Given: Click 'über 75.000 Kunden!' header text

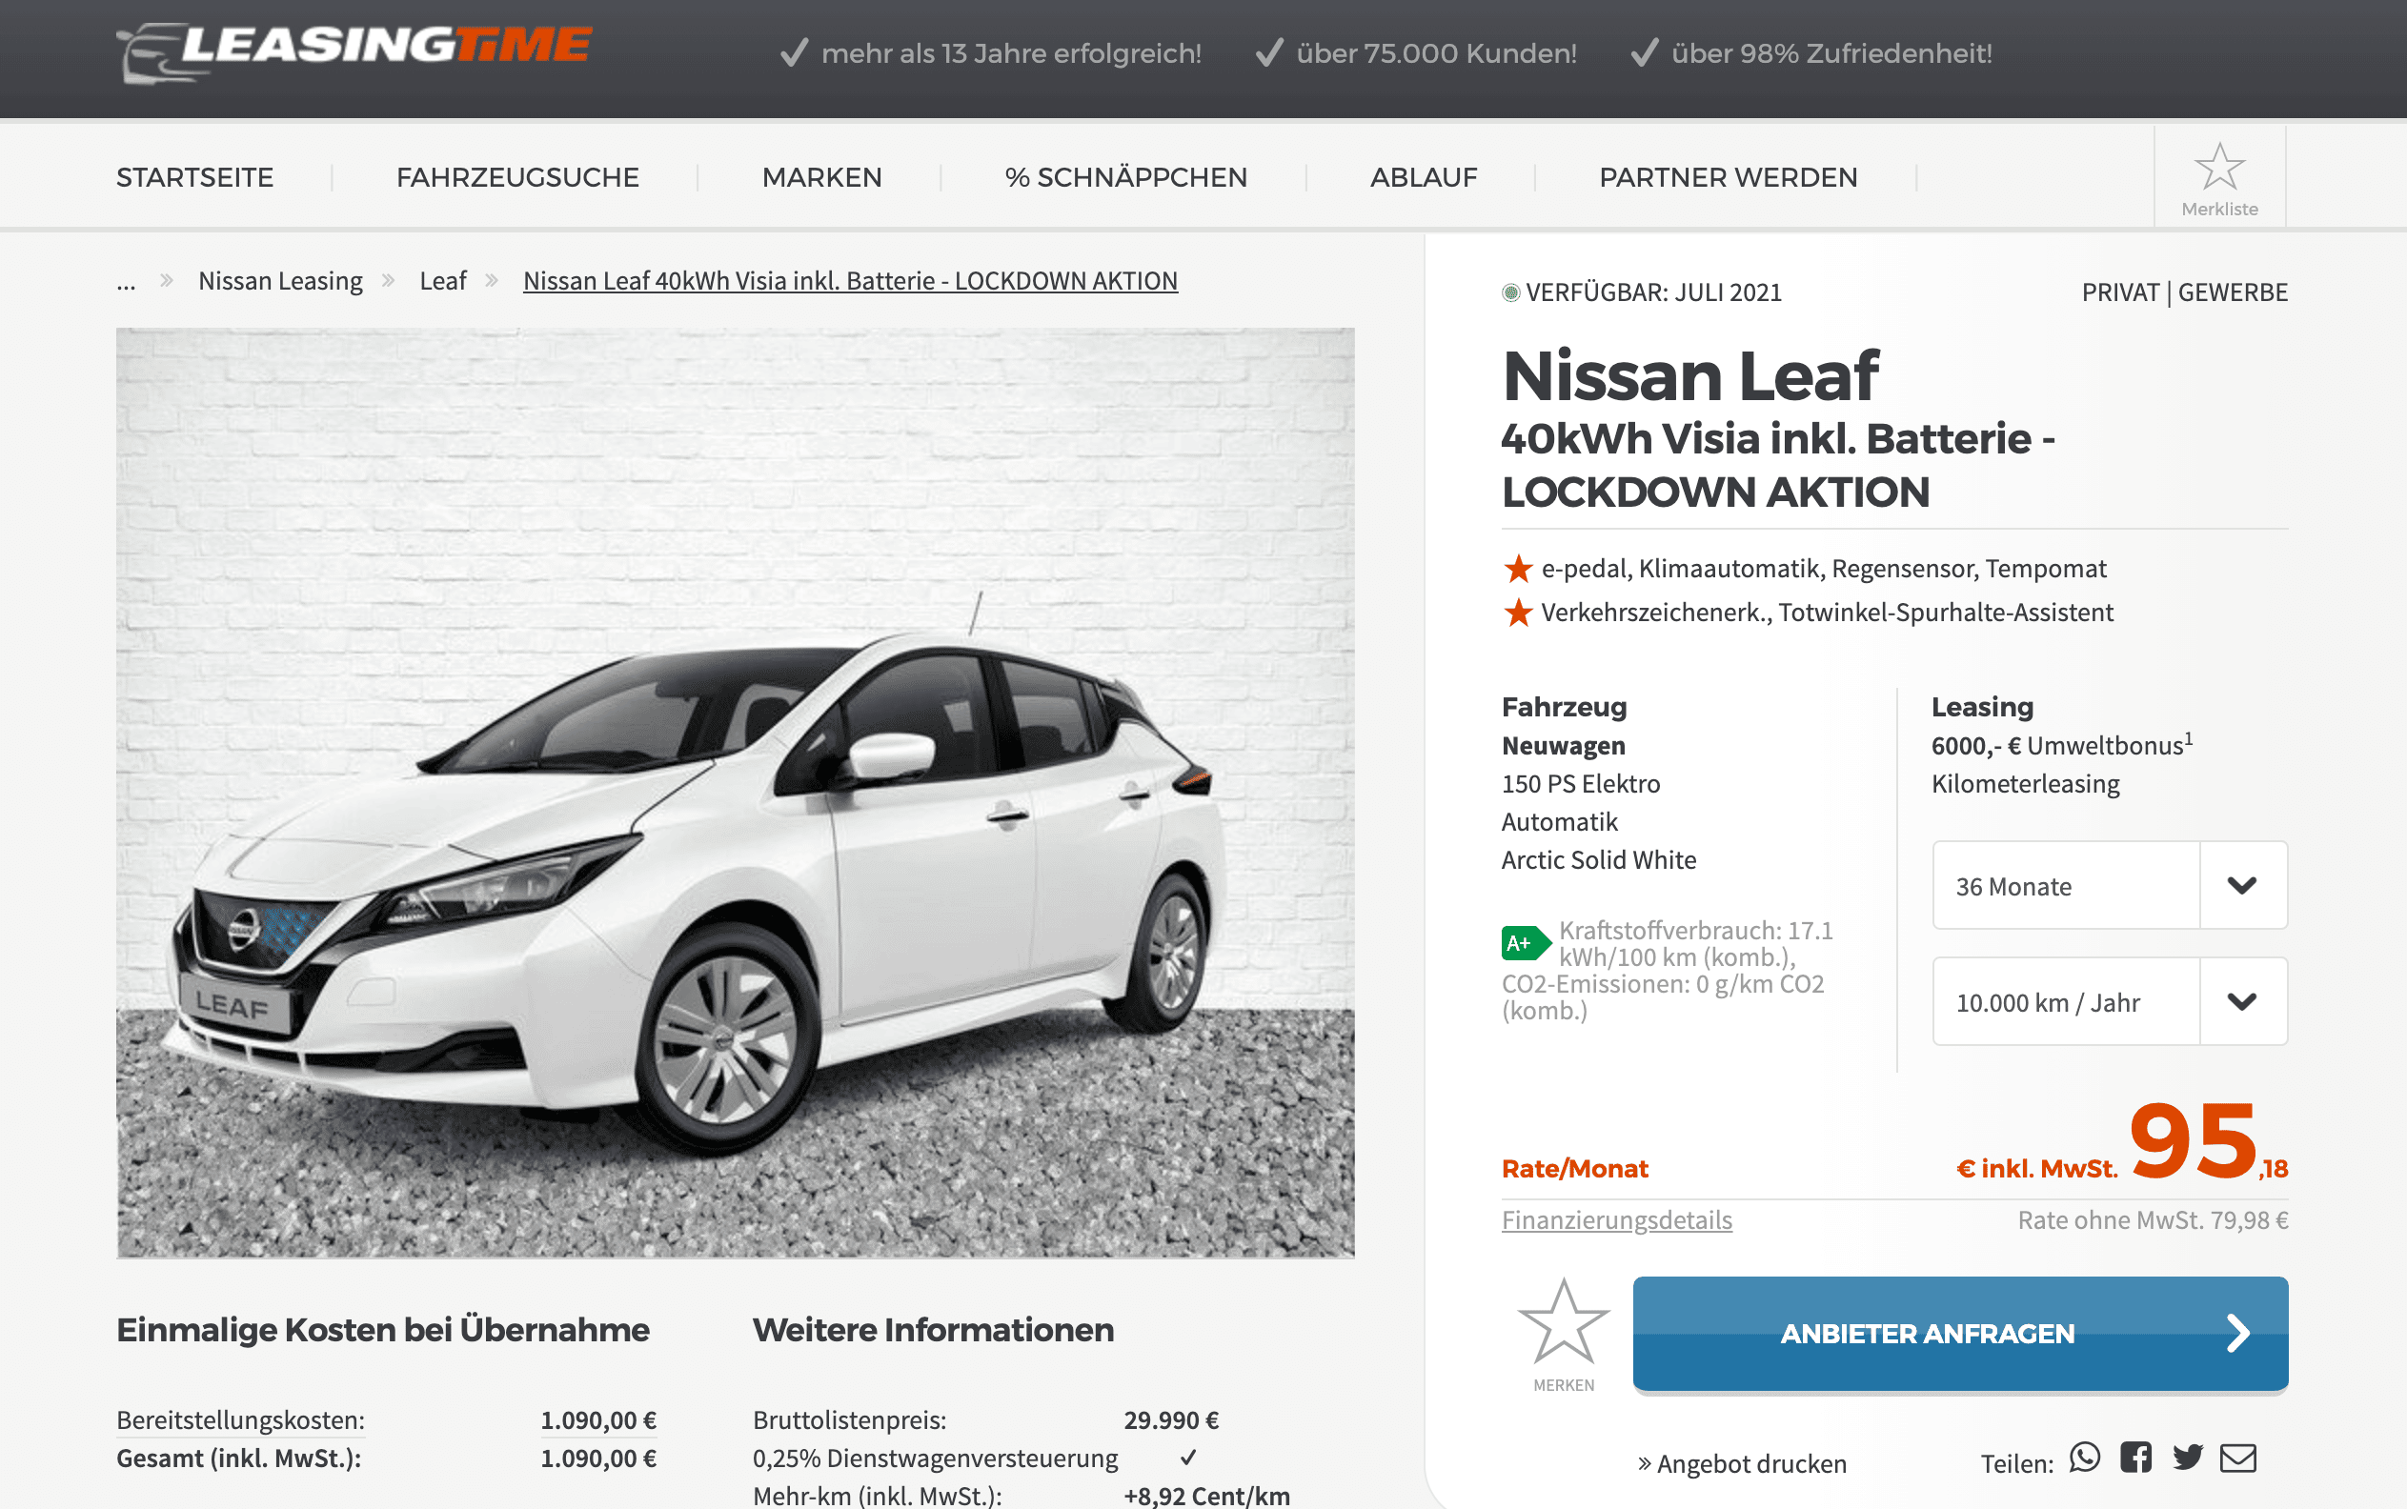Looking at the screenshot, I should pyautogui.click(x=1436, y=54).
